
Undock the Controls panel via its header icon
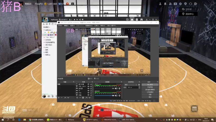[x=157, y=82]
